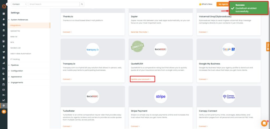The height and width of the screenshot is (129, 270).
Task: Click the My Agents button
Action: pyautogui.click(x=223, y=4)
